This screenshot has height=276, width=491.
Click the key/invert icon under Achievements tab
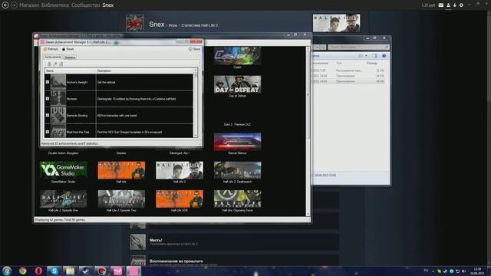(55, 64)
